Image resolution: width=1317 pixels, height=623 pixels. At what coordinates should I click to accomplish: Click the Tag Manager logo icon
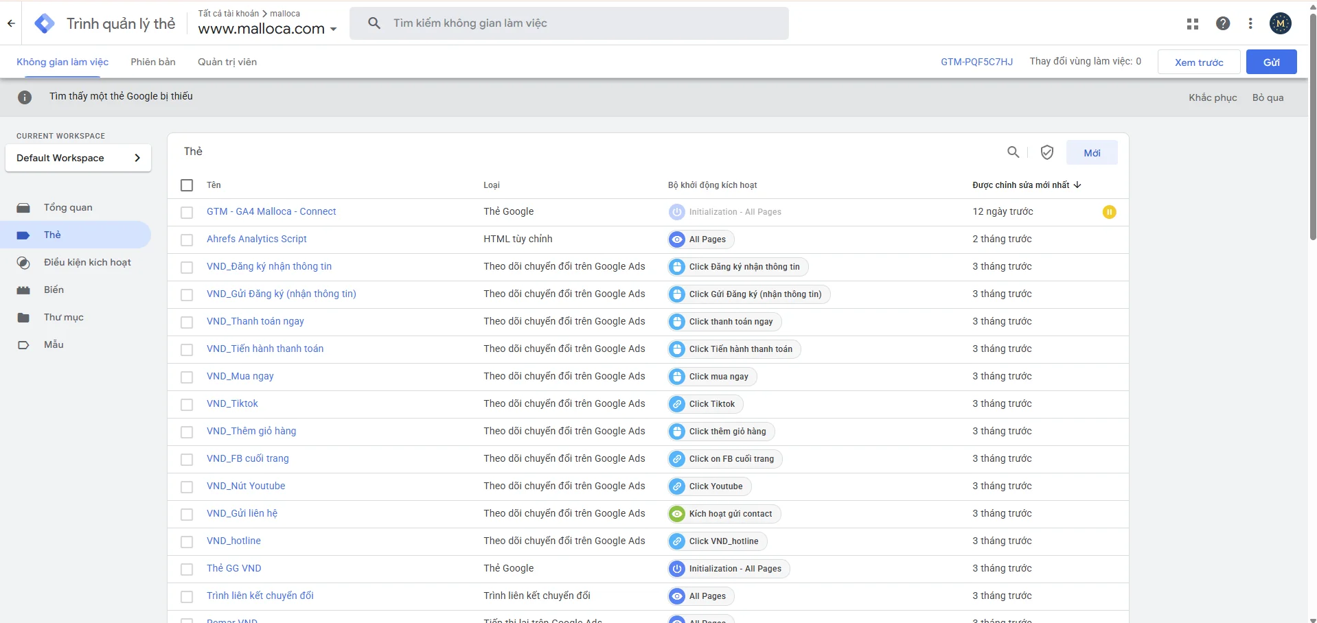pos(45,23)
